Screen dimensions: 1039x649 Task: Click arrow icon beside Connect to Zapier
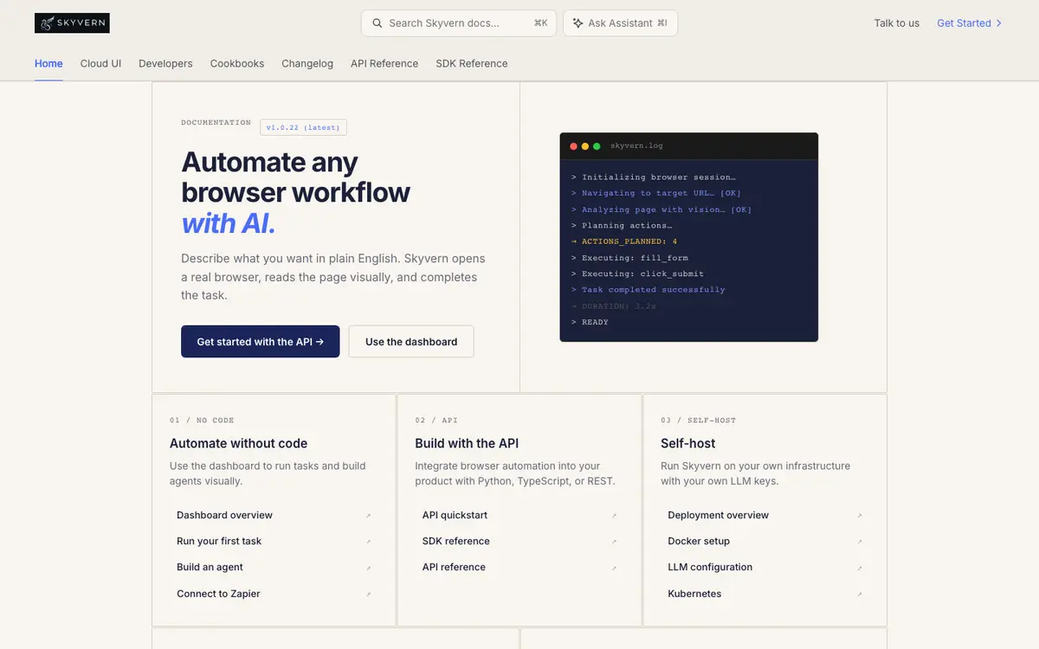pos(368,594)
